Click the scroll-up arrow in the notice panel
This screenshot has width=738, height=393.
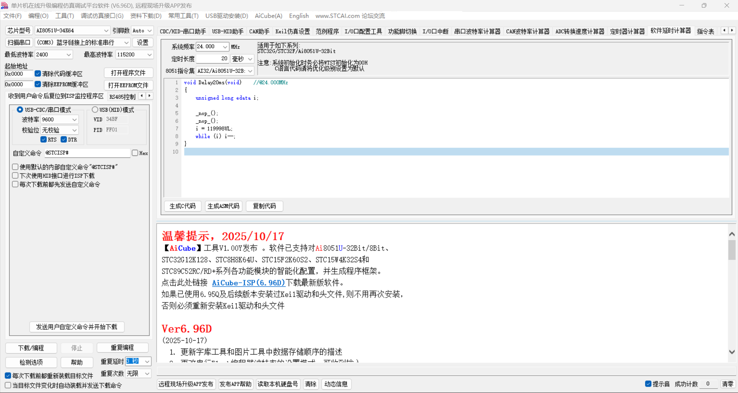tap(732, 234)
